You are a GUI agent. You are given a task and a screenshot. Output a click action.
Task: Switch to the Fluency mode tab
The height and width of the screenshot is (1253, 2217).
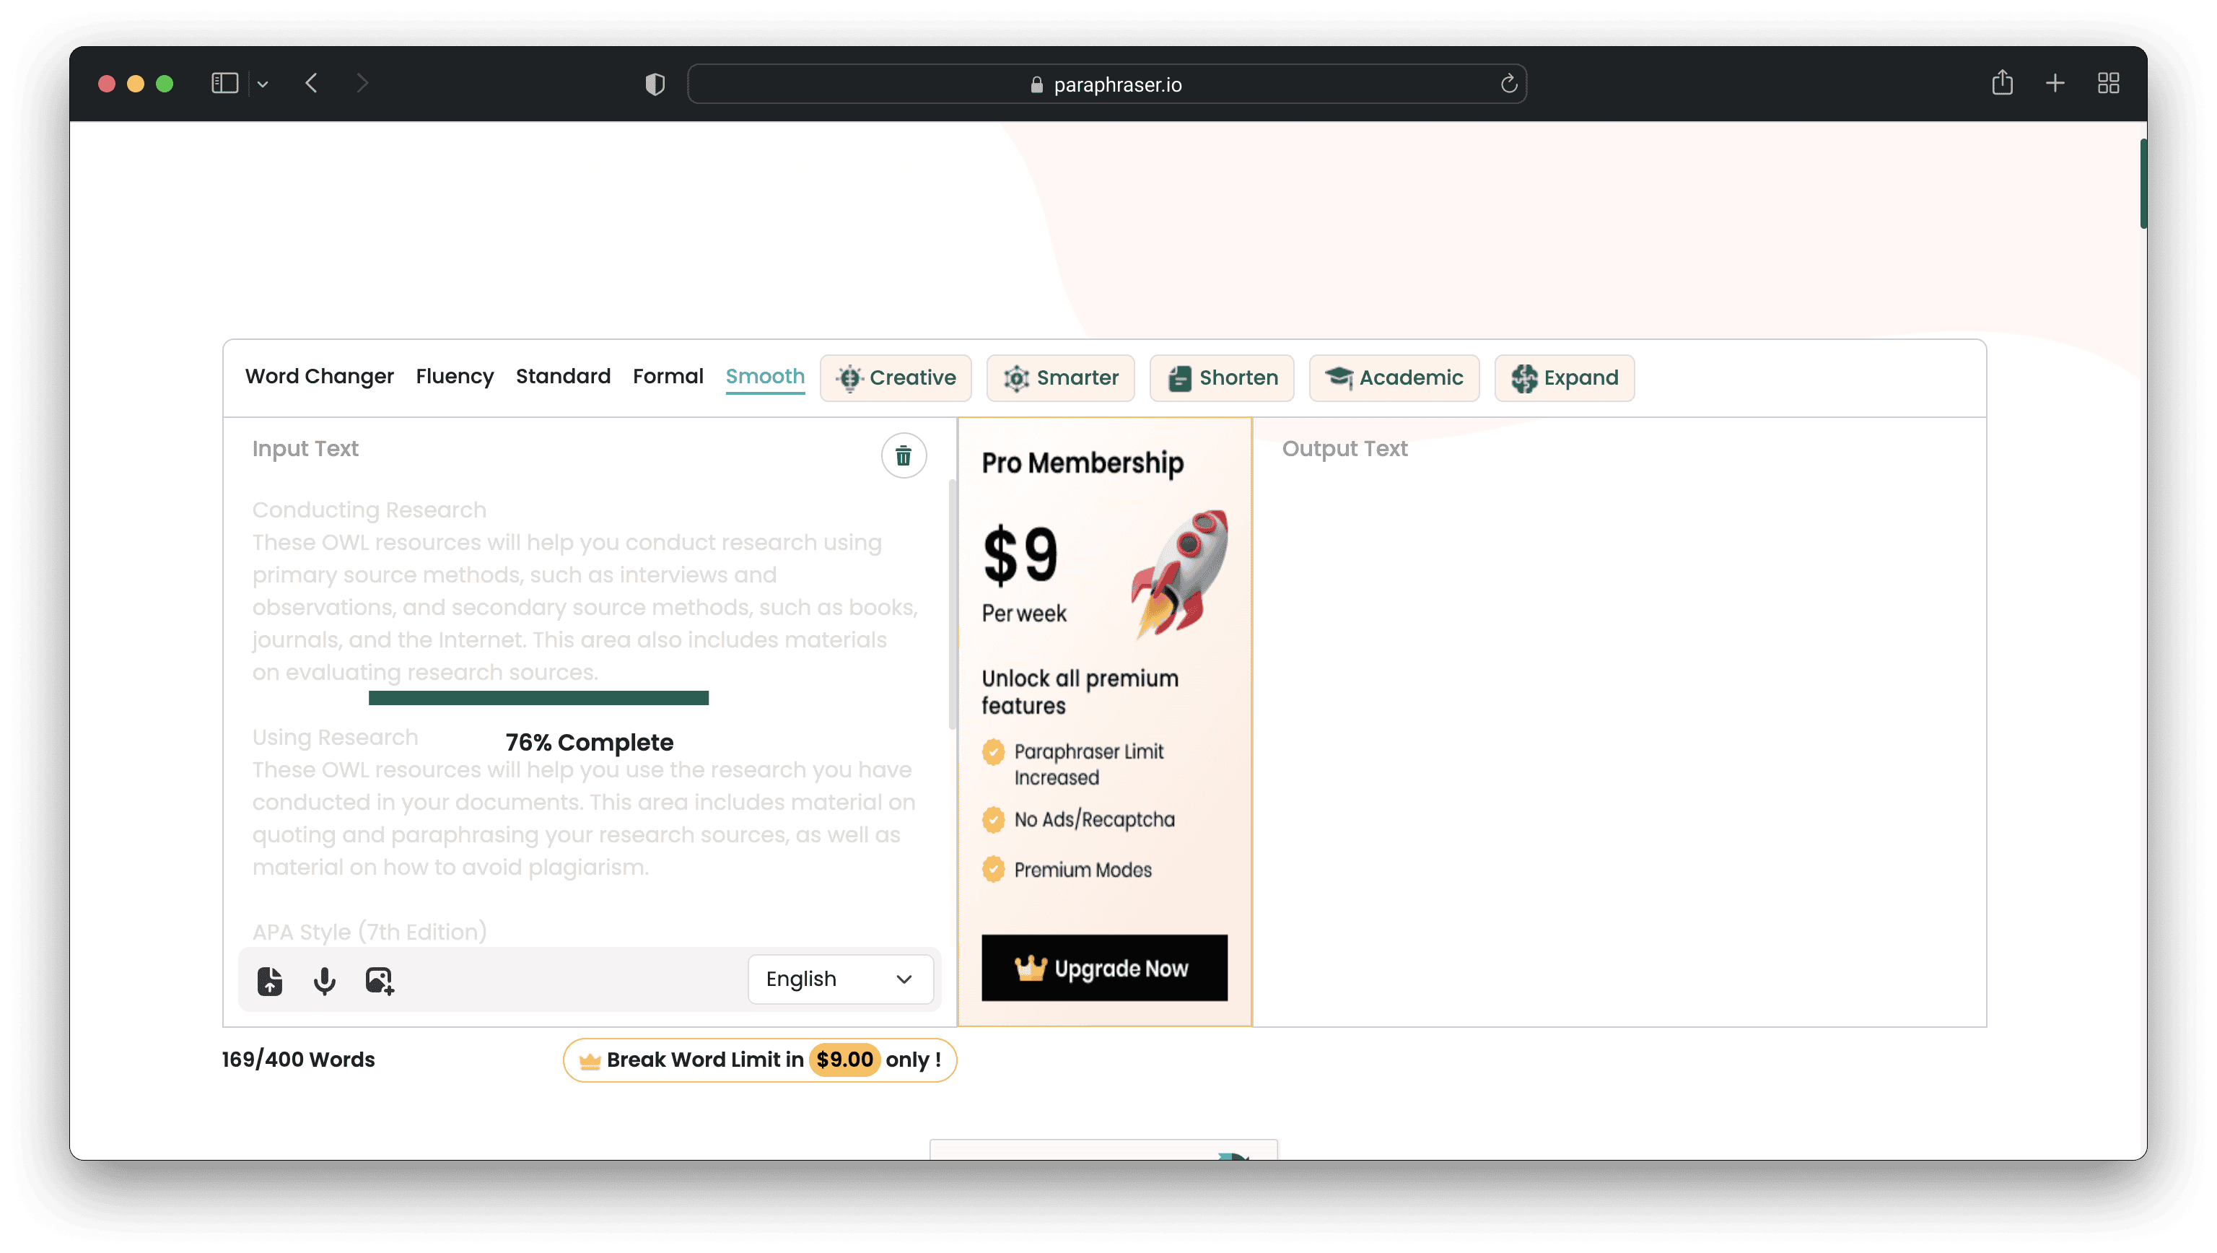[455, 376]
